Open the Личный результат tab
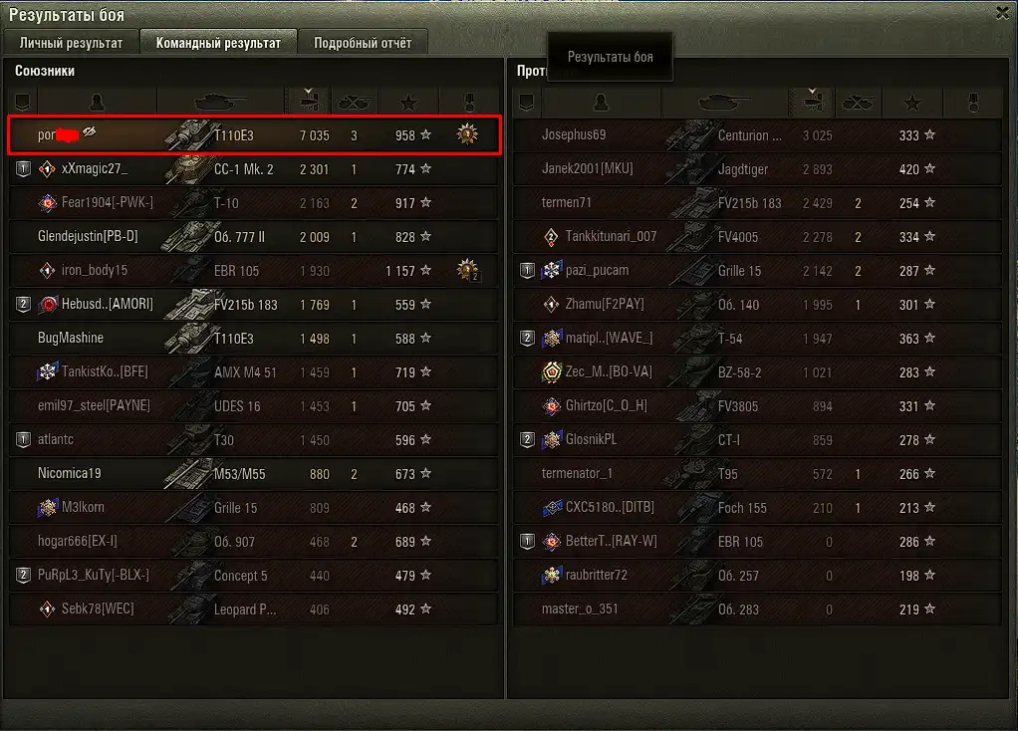The height and width of the screenshot is (731, 1018). tap(71, 42)
